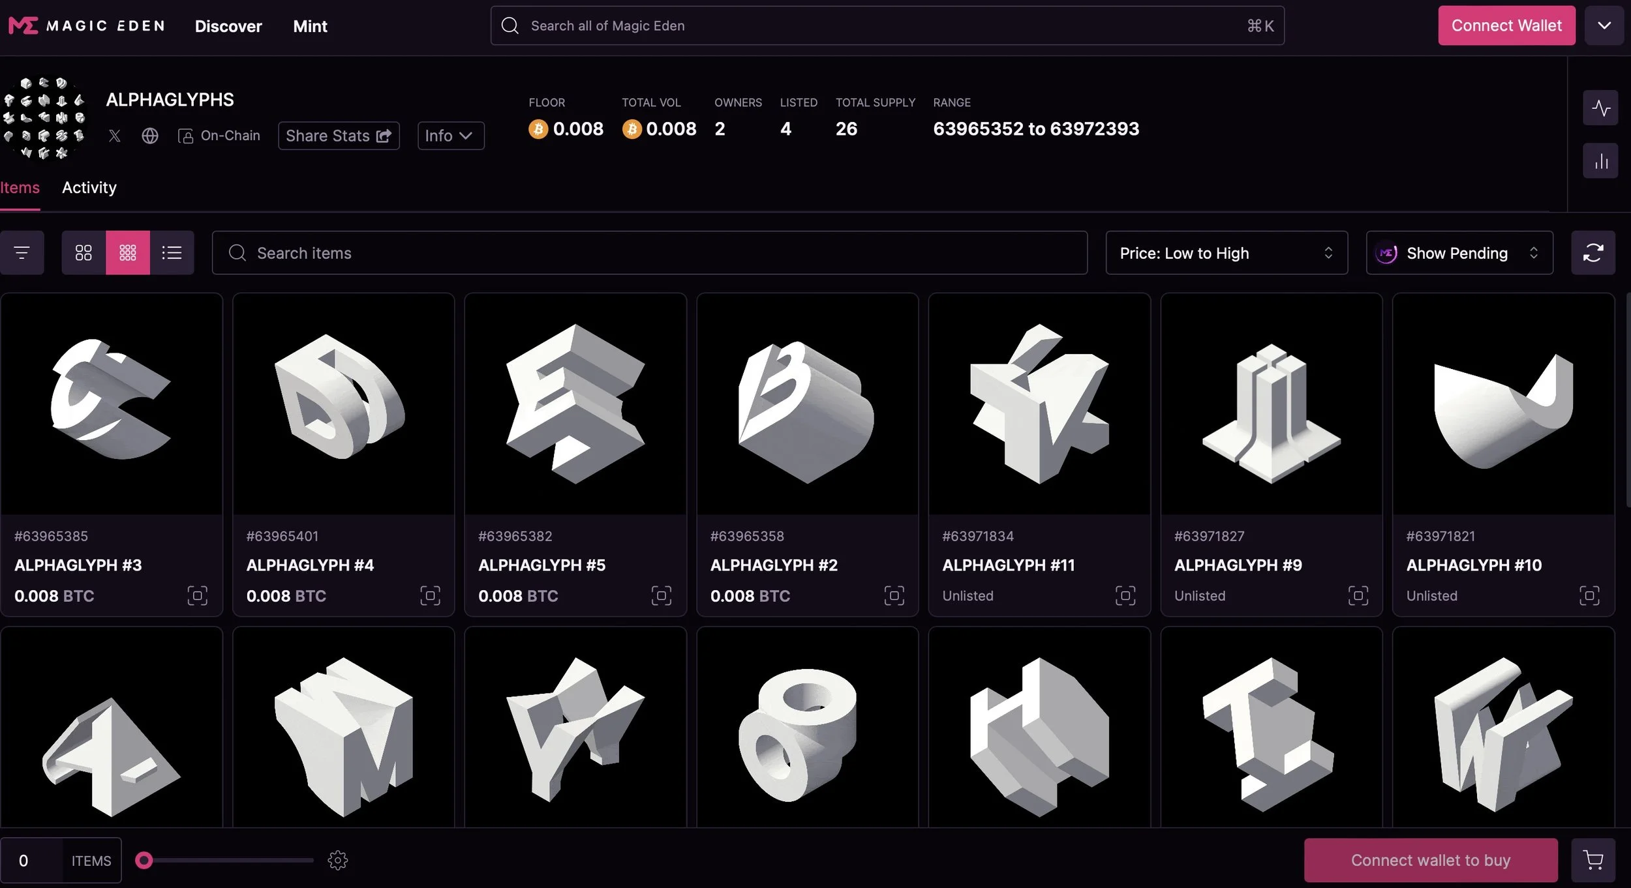Image resolution: width=1631 pixels, height=888 pixels.
Task: Open the Show Pending dropdown
Action: pos(1459,253)
